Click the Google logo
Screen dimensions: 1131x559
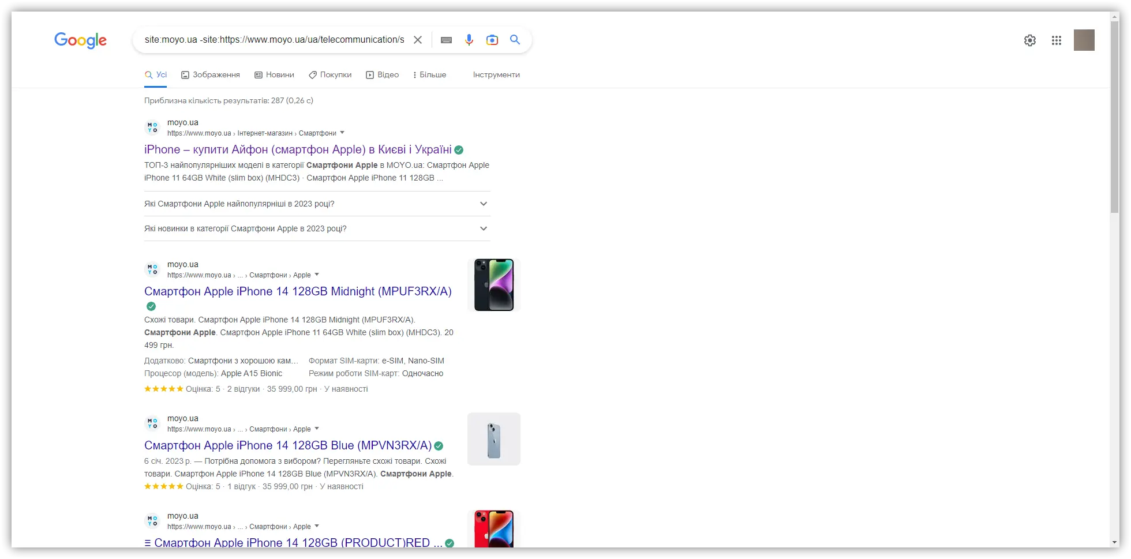80,40
